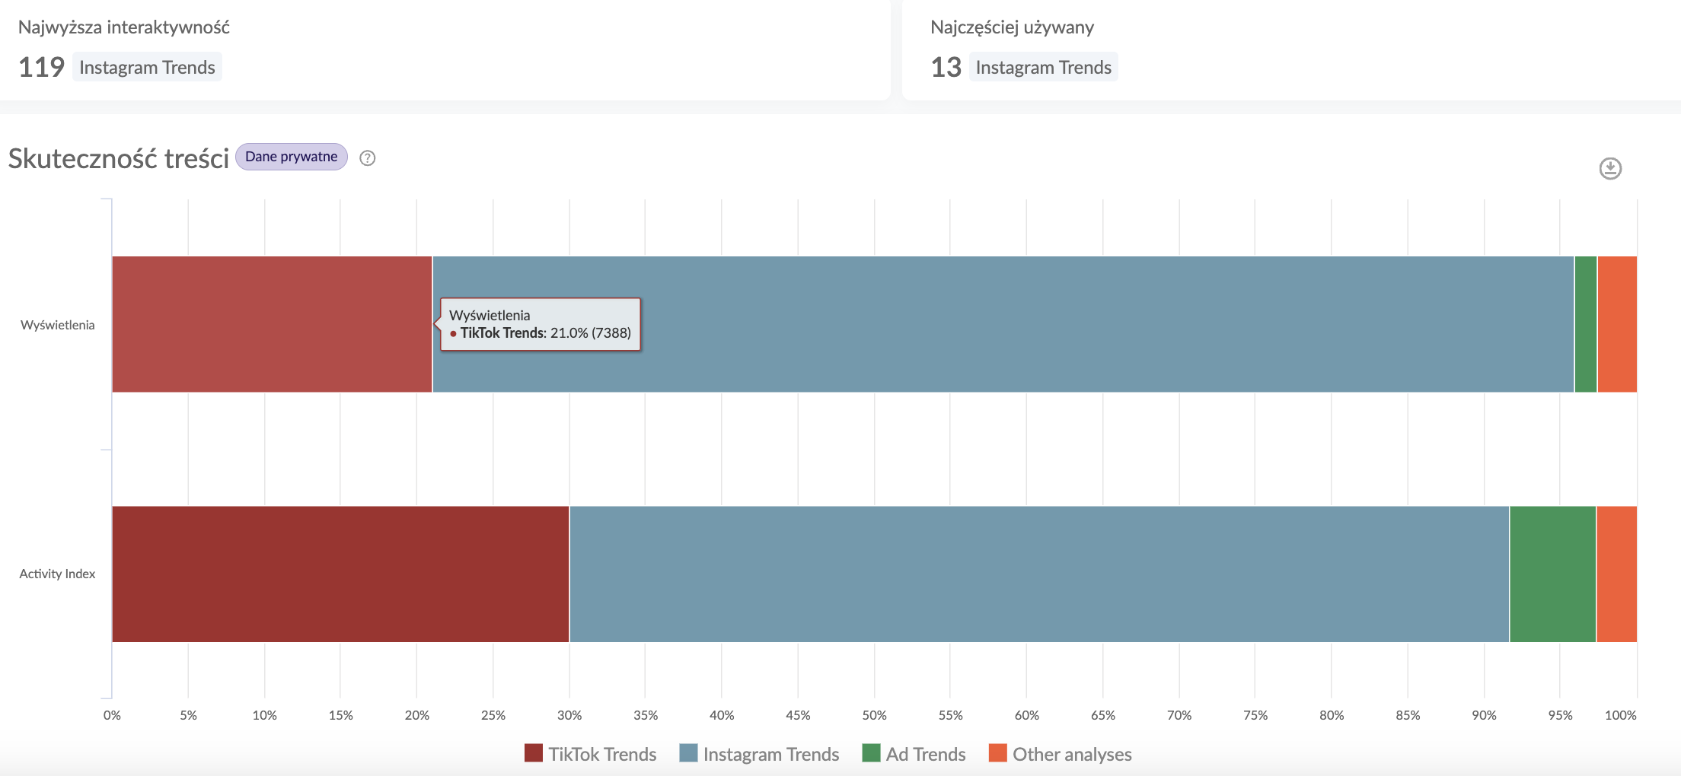Image resolution: width=1681 pixels, height=776 pixels.
Task: Click Instagram Trends tag under Najczęściej używany
Action: pyautogui.click(x=1043, y=67)
